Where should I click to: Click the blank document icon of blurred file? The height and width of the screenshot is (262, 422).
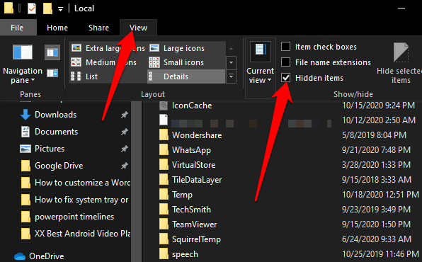coord(164,120)
